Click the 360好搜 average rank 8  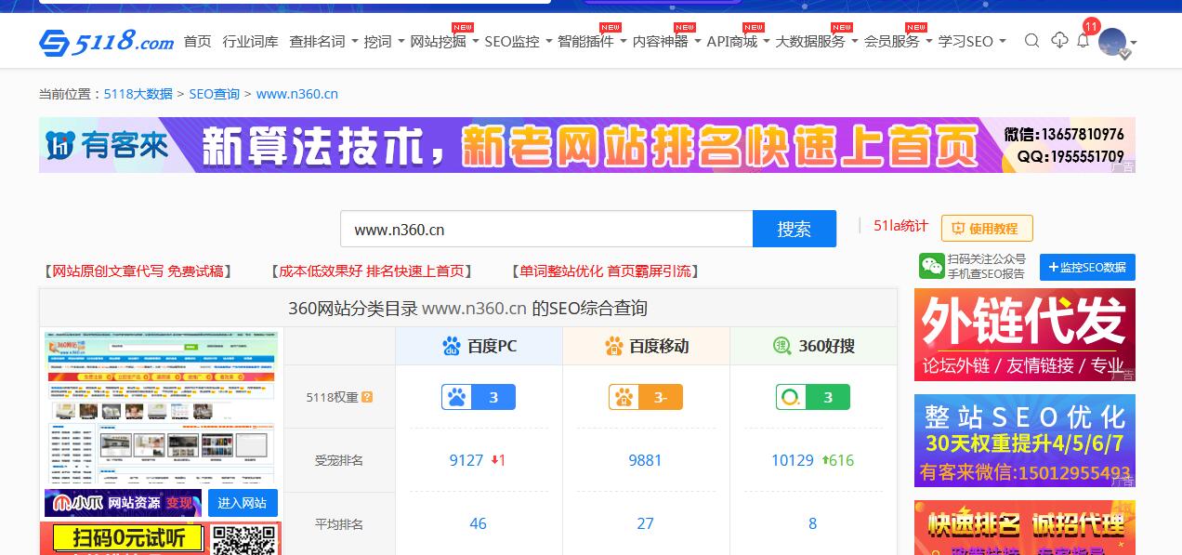pos(812,523)
